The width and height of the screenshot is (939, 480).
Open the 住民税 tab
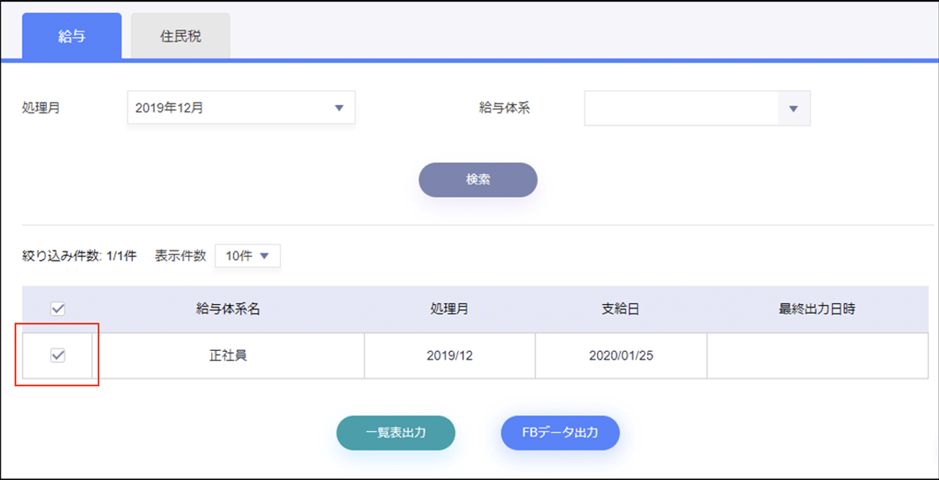pyautogui.click(x=181, y=37)
